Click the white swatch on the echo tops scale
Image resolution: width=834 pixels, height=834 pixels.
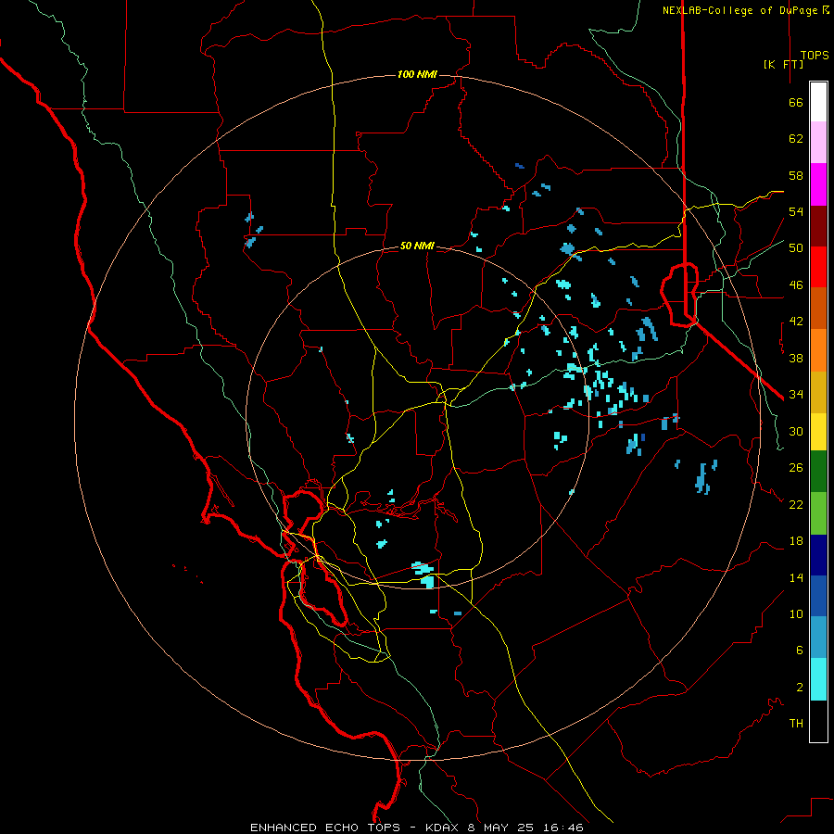tap(818, 102)
